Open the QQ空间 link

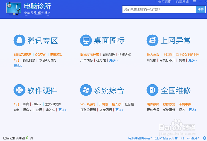pyautogui.click(x=40, y=55)
